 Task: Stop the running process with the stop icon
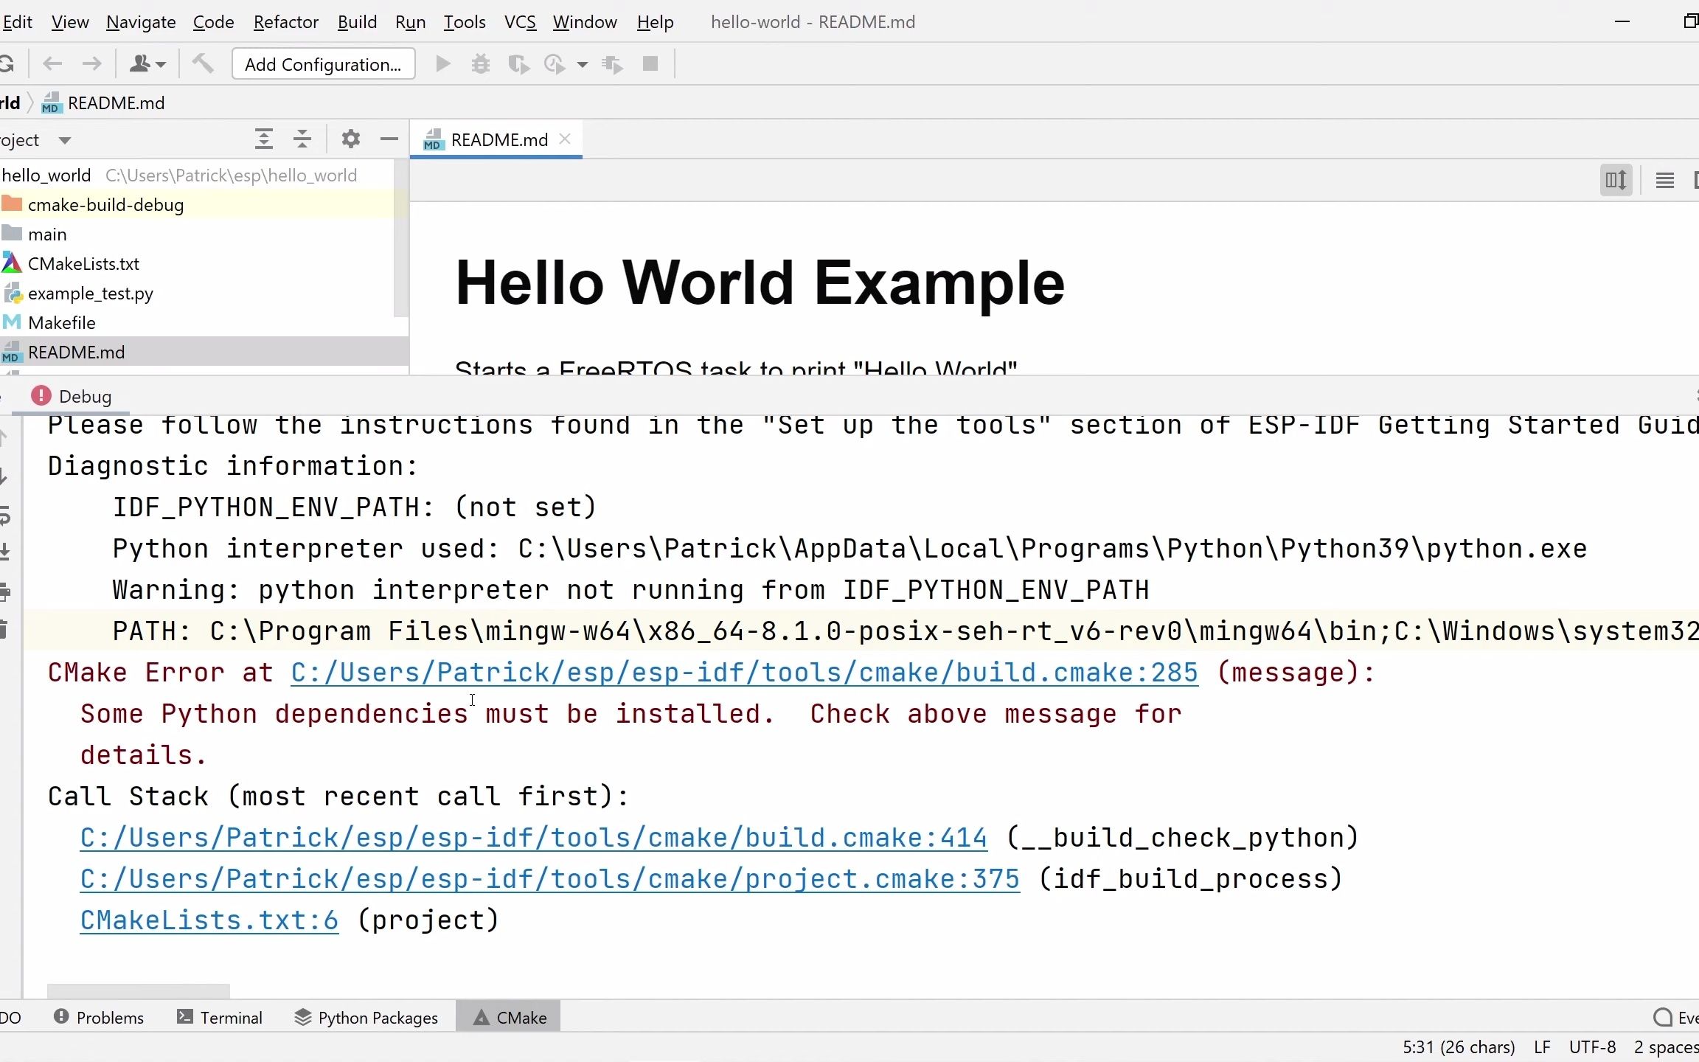point(650,63)
